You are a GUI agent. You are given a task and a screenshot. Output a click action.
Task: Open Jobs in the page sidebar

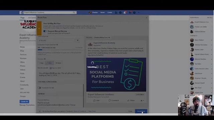click(22, 89)
